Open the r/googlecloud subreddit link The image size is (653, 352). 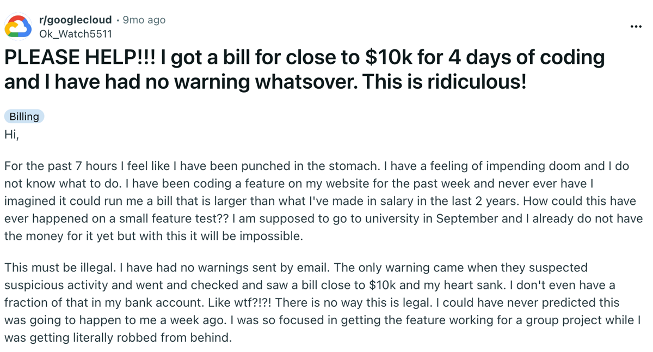click(75, 20)
